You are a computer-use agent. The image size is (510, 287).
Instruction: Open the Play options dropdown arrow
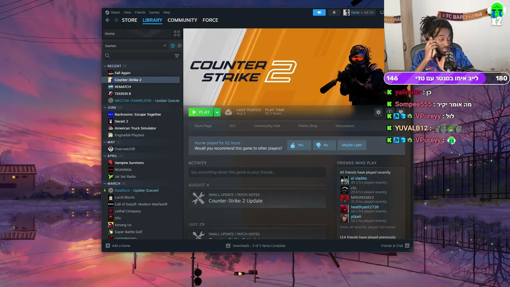pos(217,112)
